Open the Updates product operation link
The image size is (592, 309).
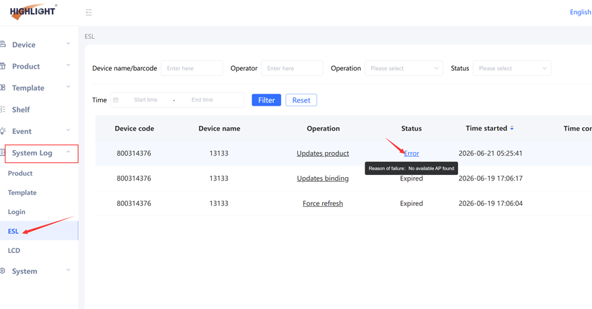point(323,153)
